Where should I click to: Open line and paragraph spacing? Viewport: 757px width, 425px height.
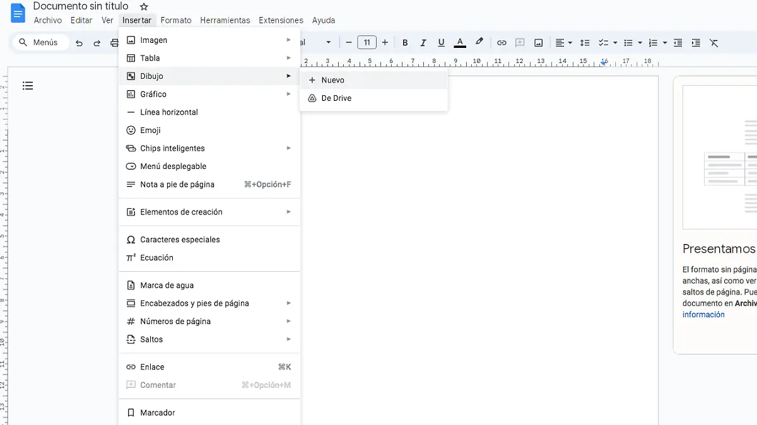[x=585, y=43]
